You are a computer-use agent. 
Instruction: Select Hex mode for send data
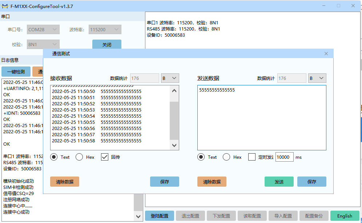click(x=226, y=157)
